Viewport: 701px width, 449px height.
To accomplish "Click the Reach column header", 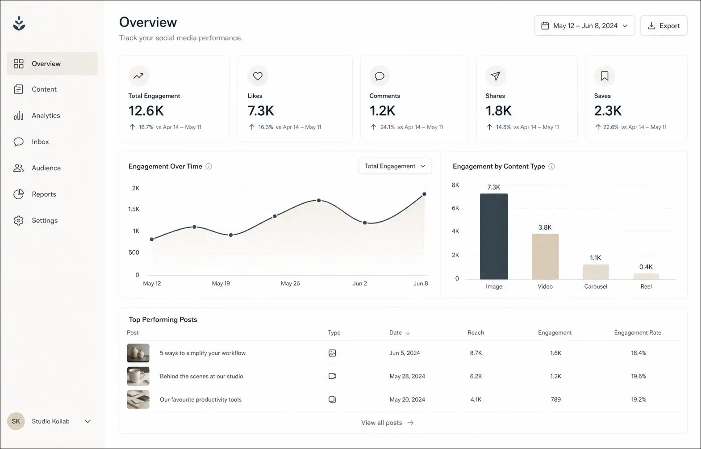I will (x=476, y=333).
